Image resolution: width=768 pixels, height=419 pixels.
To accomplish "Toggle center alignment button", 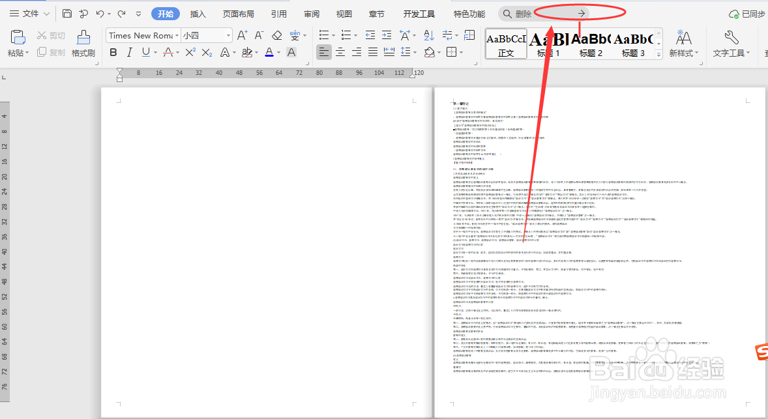I will 340,52.
